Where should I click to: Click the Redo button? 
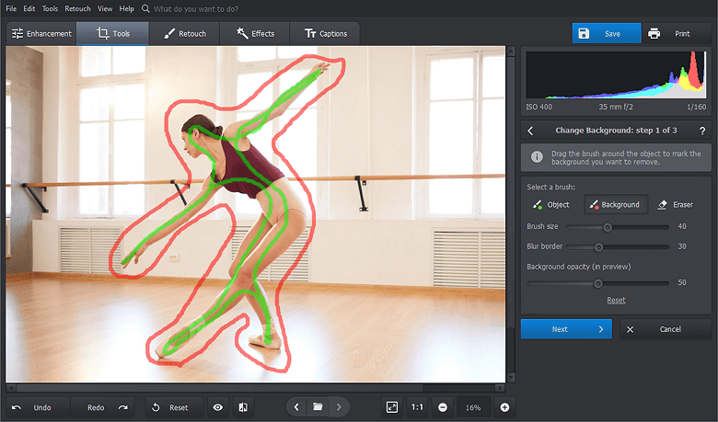(x=102, y=407)
